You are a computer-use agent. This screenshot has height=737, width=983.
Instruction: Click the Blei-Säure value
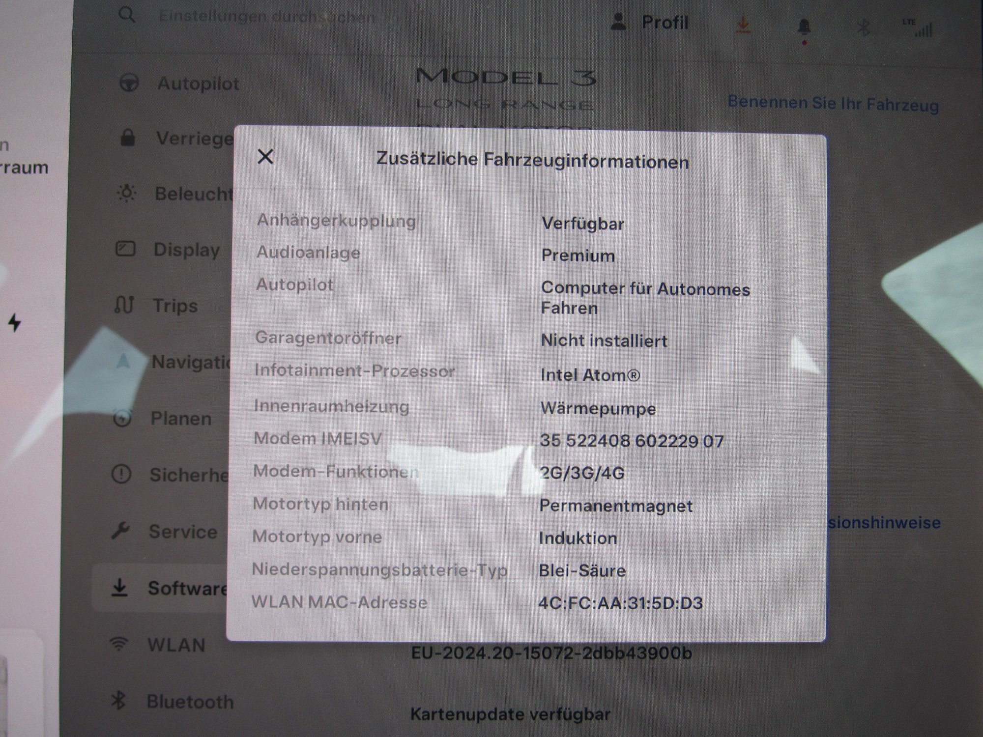pyautogui.click(x=582, y=570)
